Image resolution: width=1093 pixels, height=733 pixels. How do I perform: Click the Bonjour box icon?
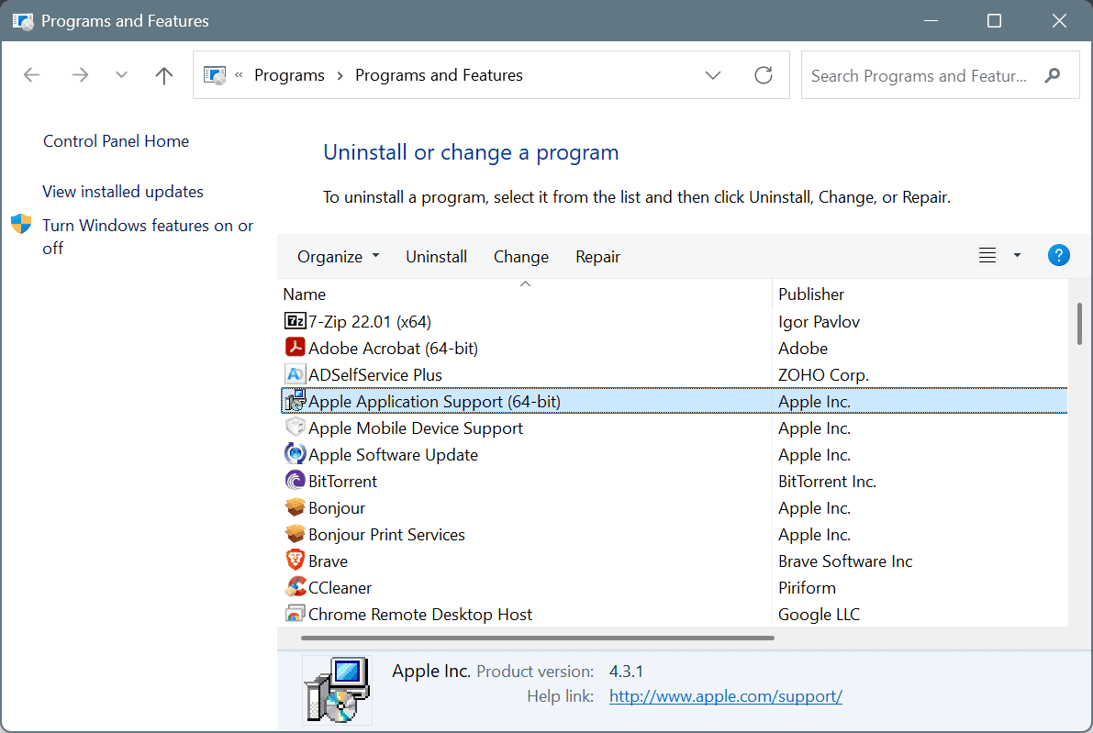point(295,507)
